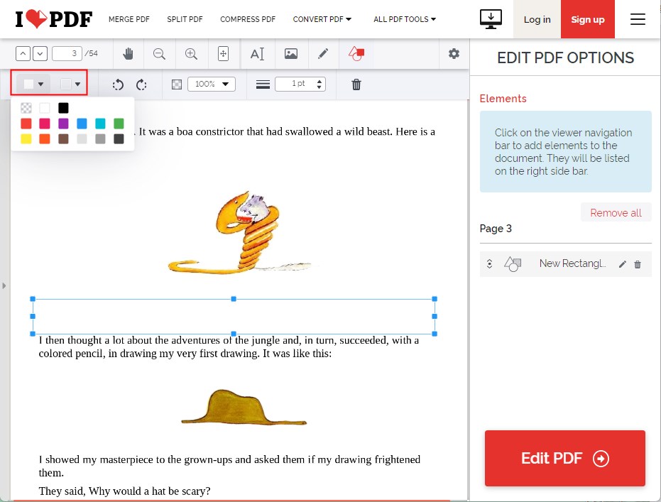Click top-center handle of selected rectangle
The width and height of the screenshot is (661, 502).
(x=234, y=299)
